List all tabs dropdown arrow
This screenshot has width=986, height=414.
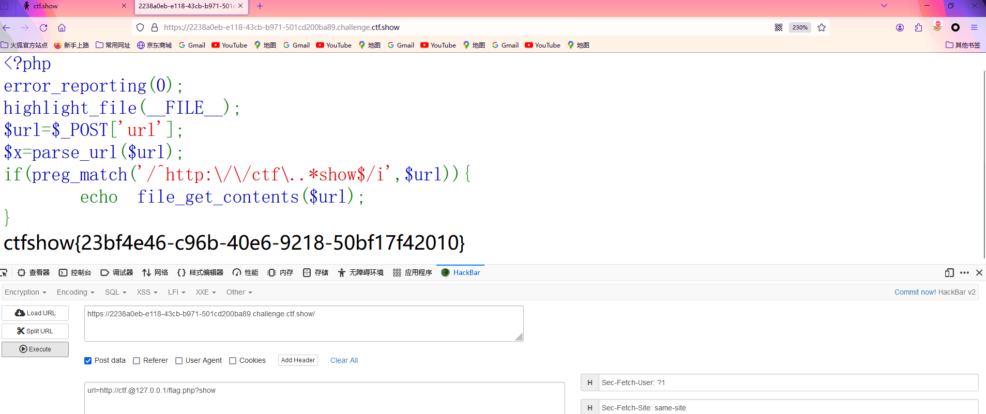coord(884,6)
